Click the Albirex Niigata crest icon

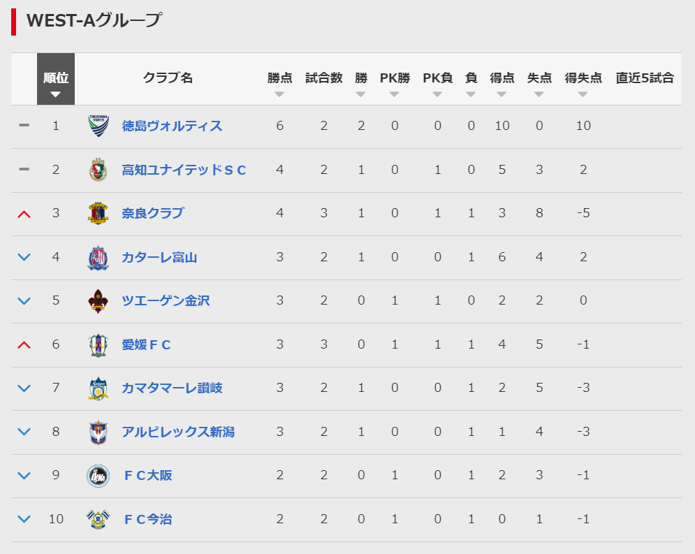pyautogui.click(x=98, y=432)
